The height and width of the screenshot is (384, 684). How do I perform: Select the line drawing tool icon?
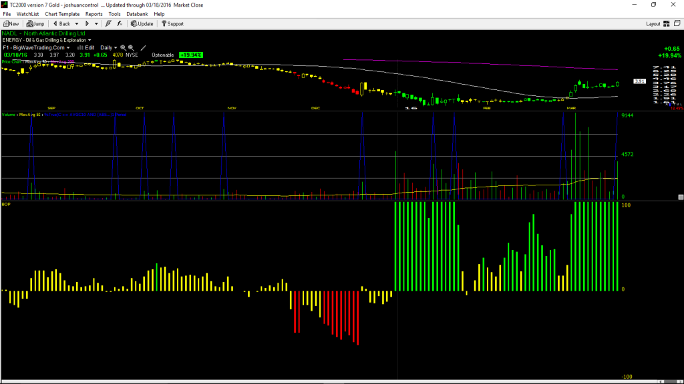(143, 48)
